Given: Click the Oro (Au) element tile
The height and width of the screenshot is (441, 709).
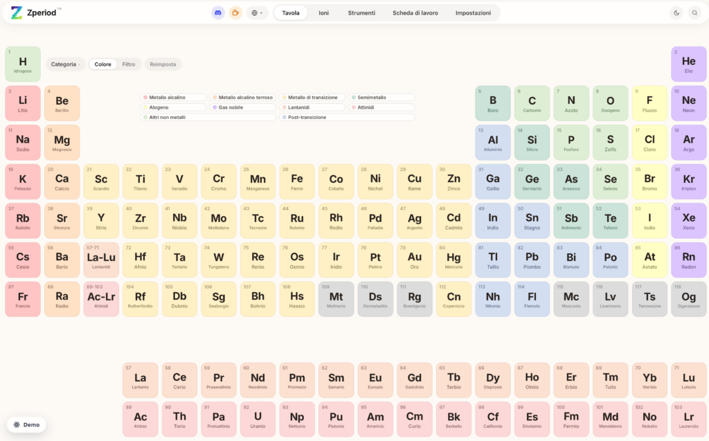Looking at the screenshot, I should point(415,260).
